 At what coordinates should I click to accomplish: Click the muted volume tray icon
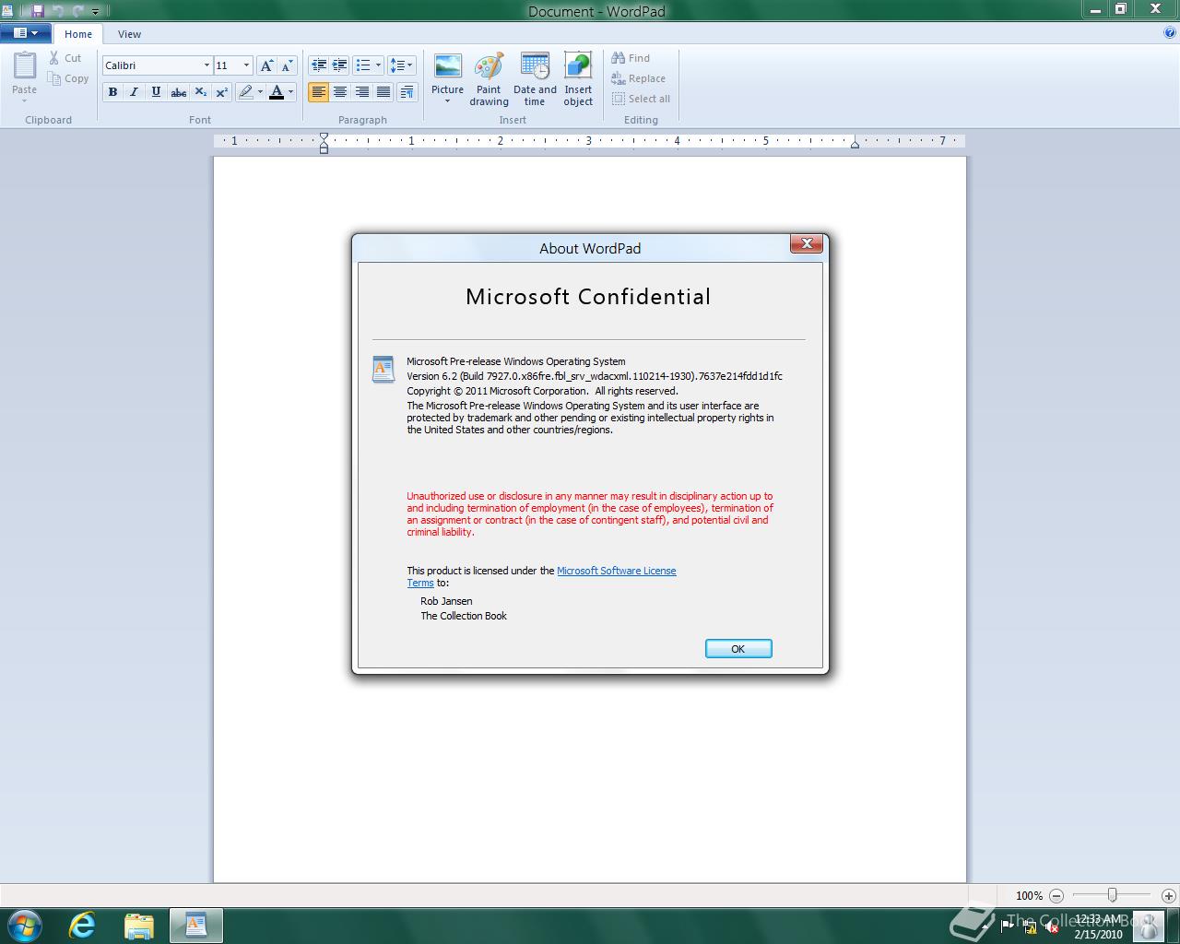[x=1052, y=926]
